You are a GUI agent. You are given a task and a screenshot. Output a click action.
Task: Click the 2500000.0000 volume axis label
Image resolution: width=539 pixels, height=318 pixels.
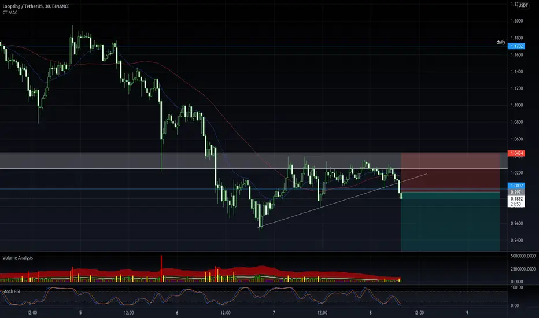pyautogui.click(x=523, y=269)
